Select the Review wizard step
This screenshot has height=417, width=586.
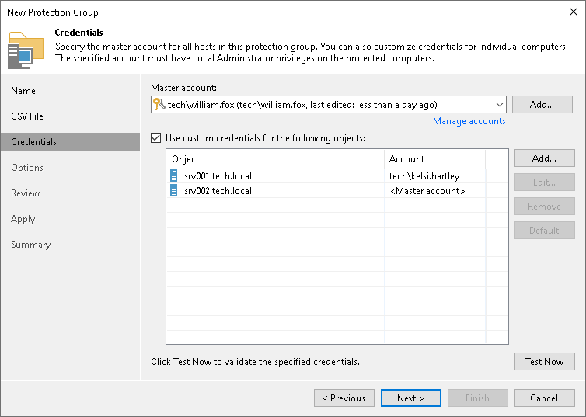[x=25, y=193]
